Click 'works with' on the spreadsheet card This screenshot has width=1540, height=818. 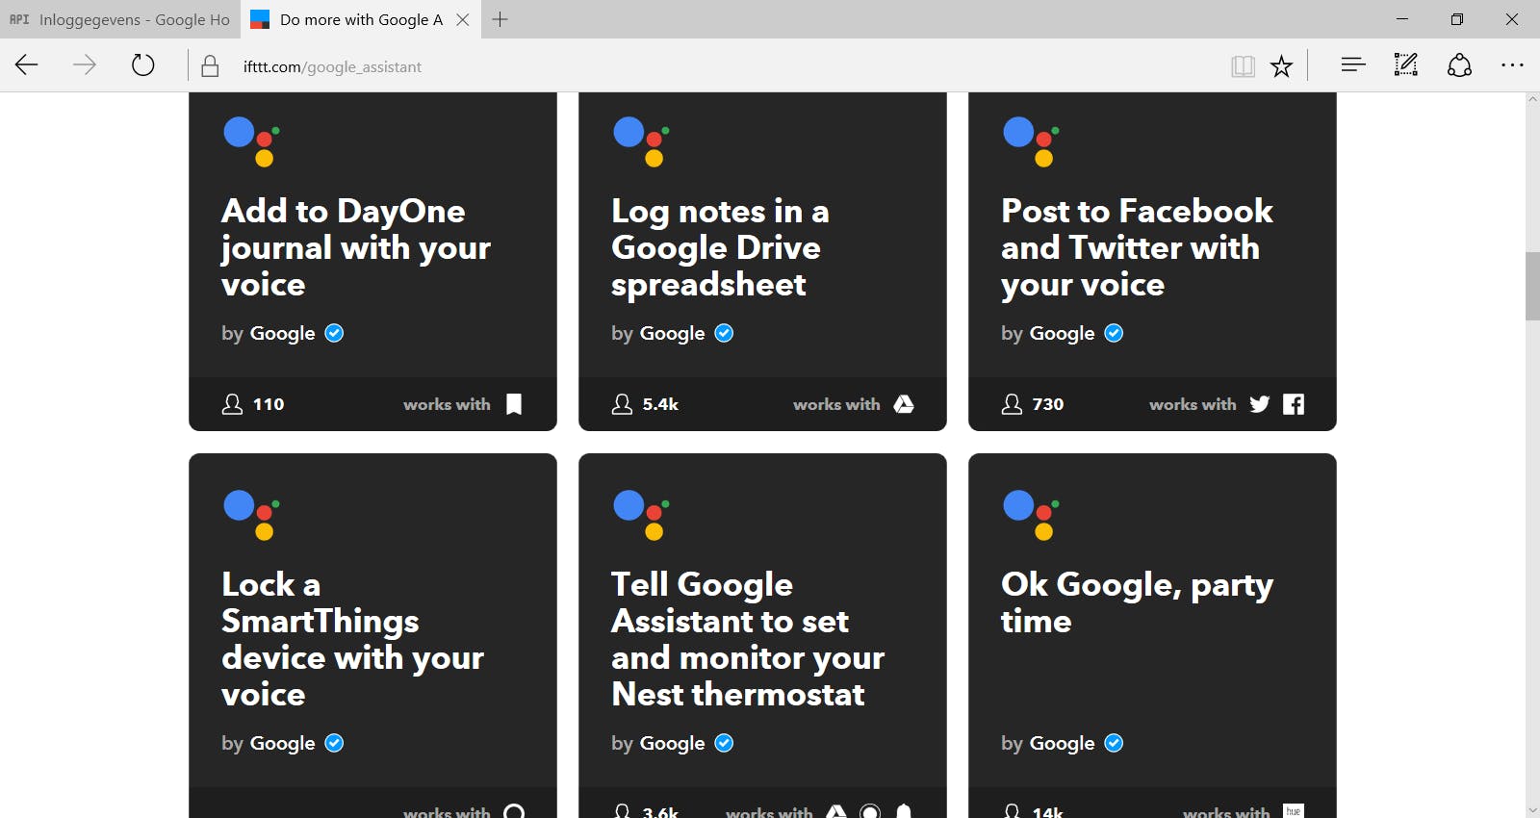pos(836,404)
